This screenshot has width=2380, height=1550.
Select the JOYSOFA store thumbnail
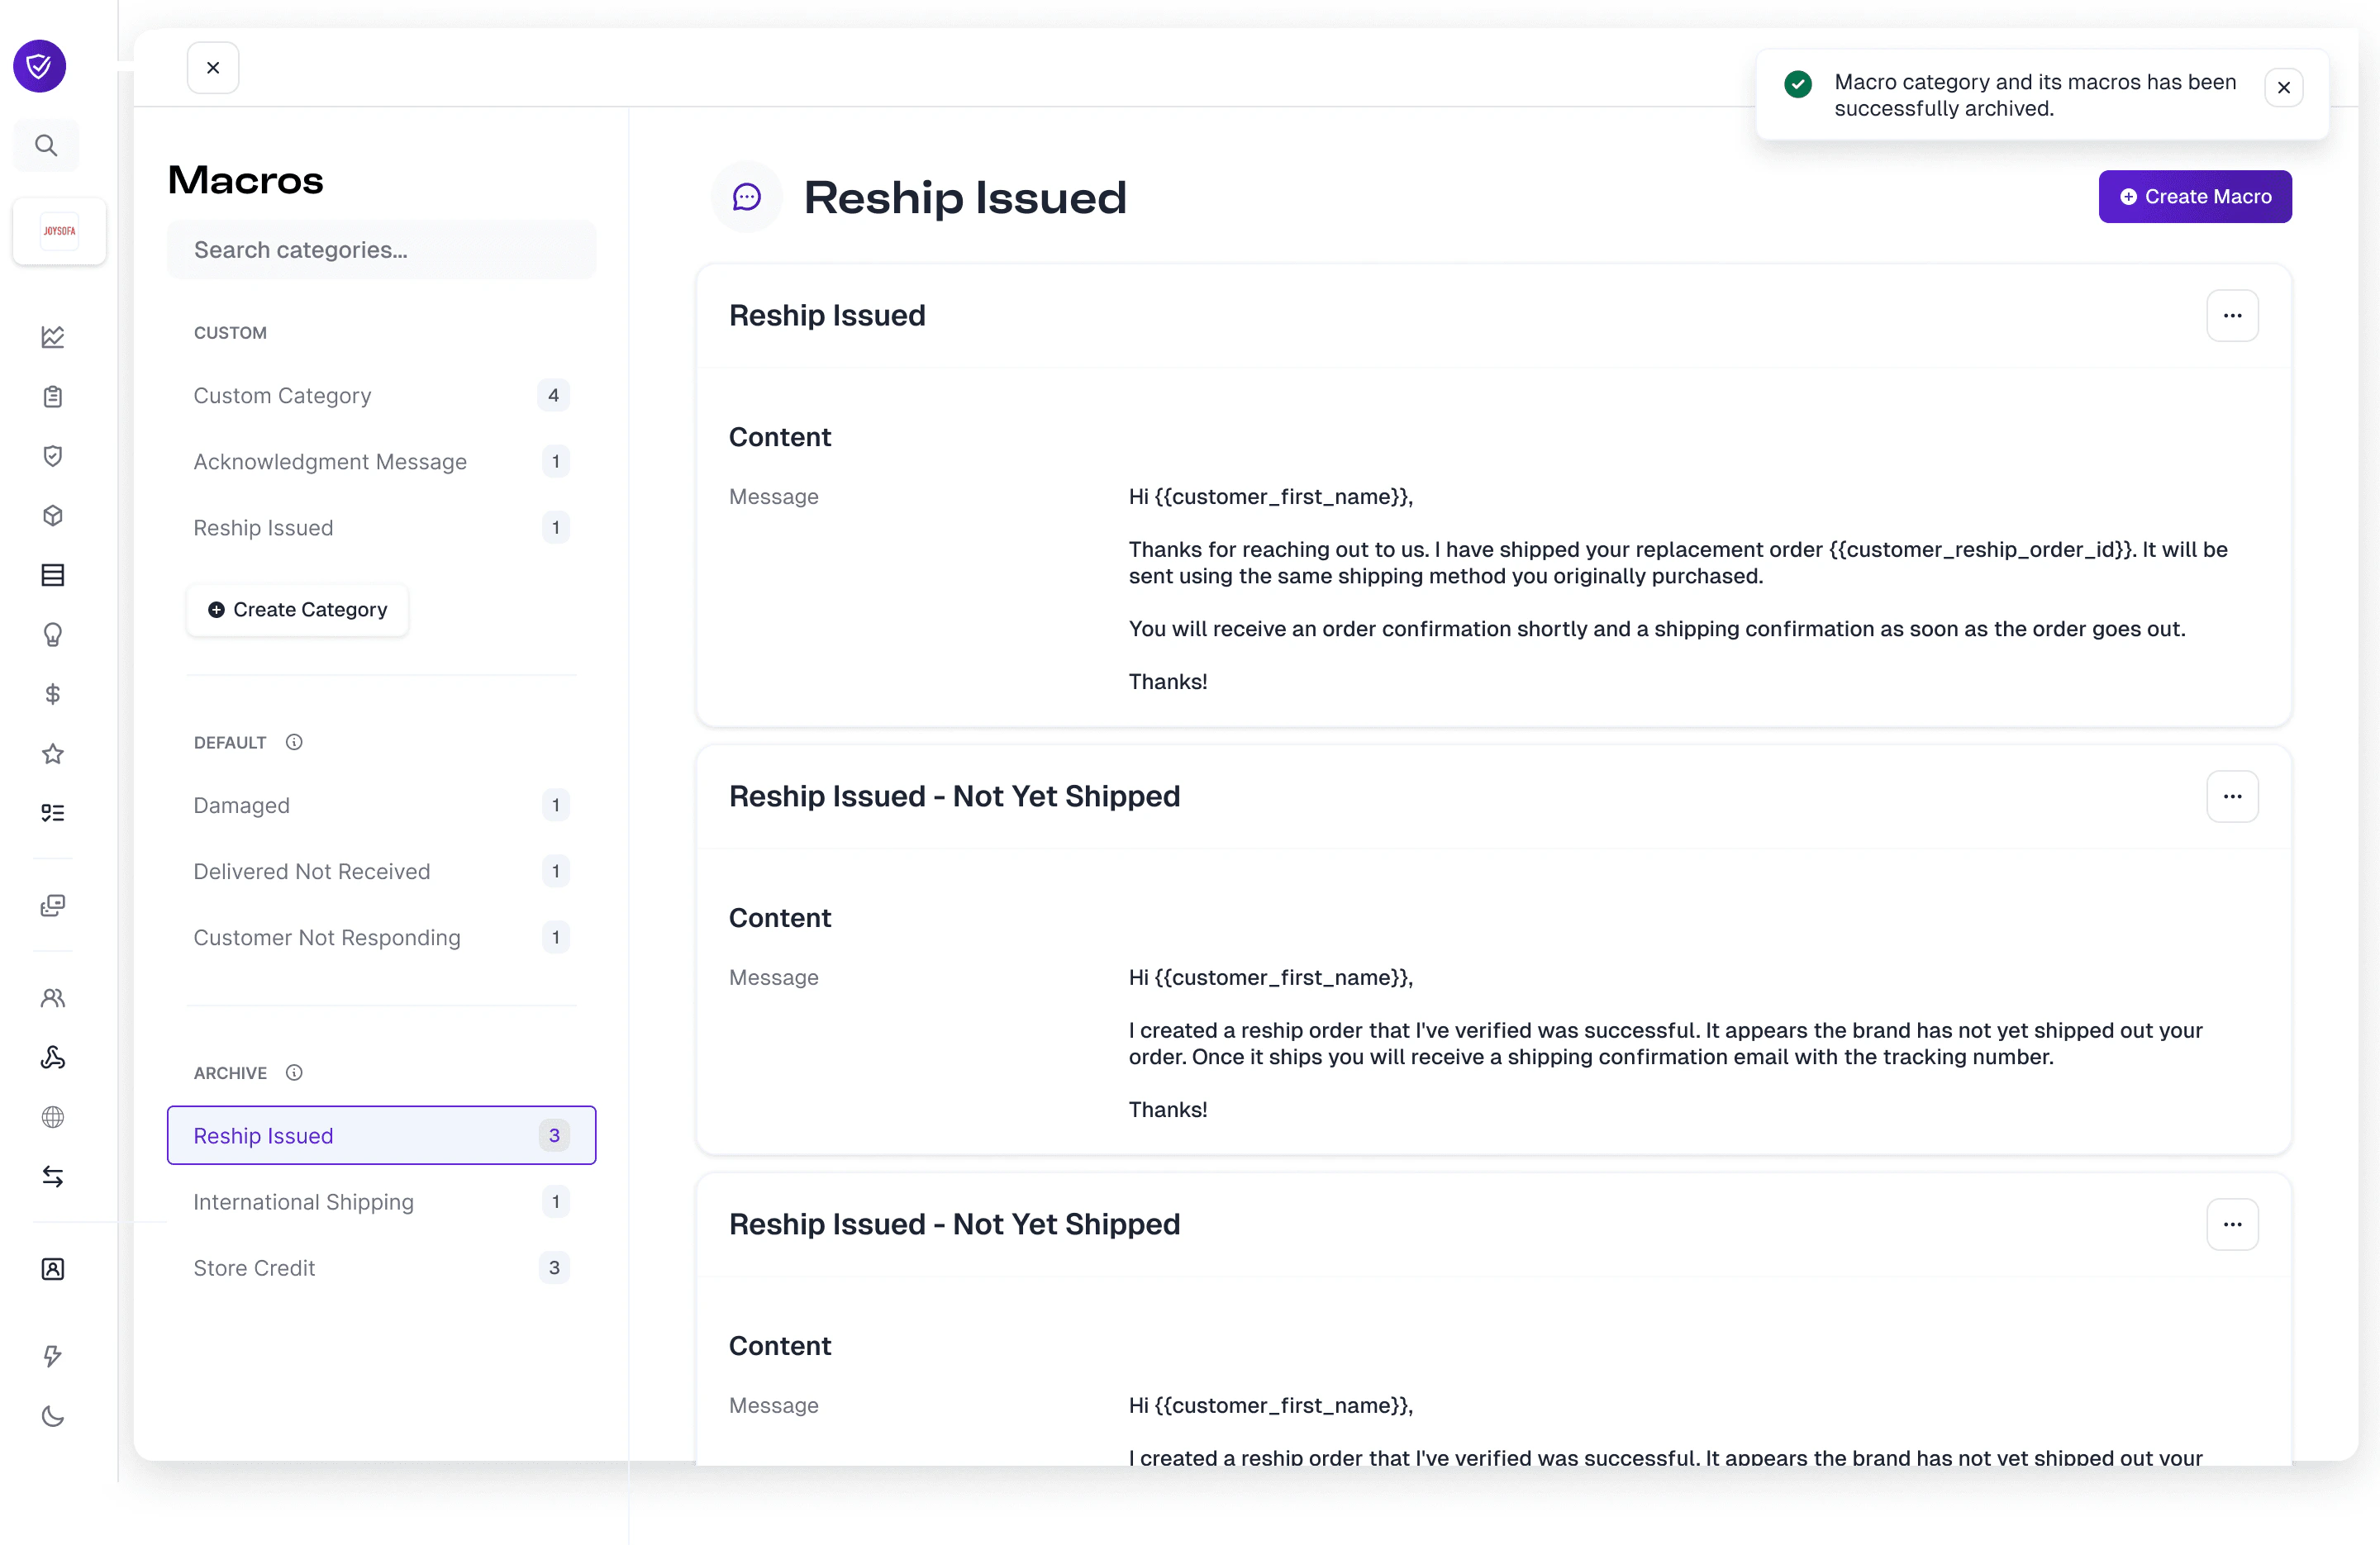(x=59, y=231)
